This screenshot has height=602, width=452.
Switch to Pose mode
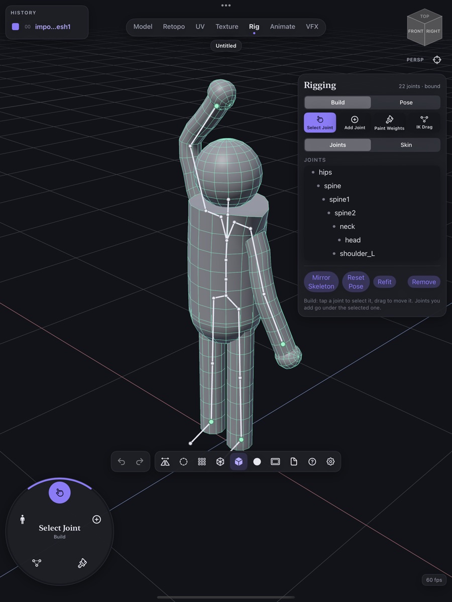click(x=406, y=102)
